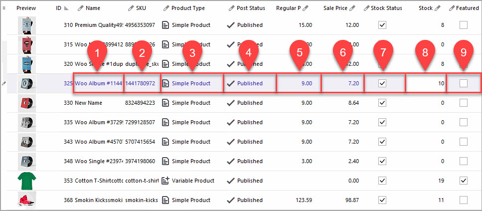Click the pencil icon beside Featured column header
482x211 pixels.
452,8
